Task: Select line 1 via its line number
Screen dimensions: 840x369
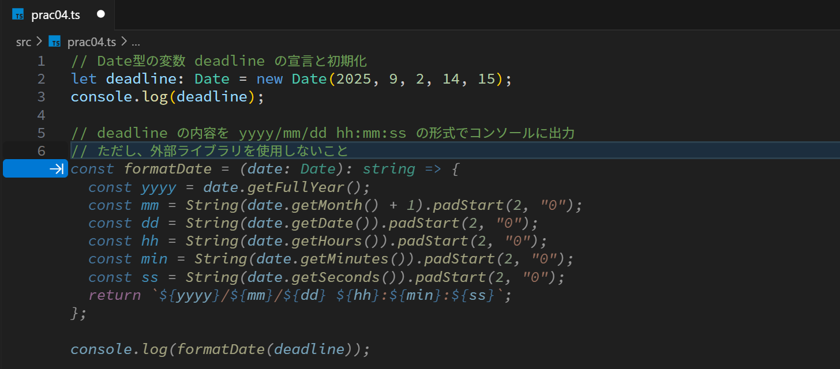Action: (41, 61)
